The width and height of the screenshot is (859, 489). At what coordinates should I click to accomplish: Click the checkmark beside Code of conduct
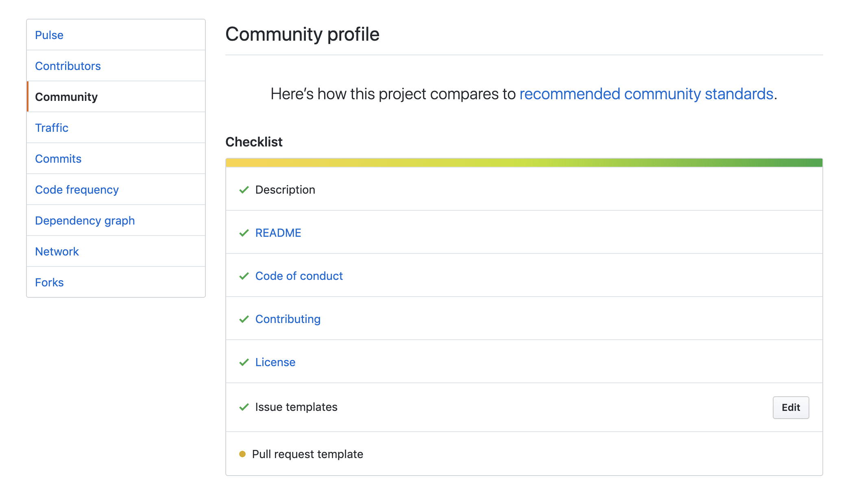(244, 276)
